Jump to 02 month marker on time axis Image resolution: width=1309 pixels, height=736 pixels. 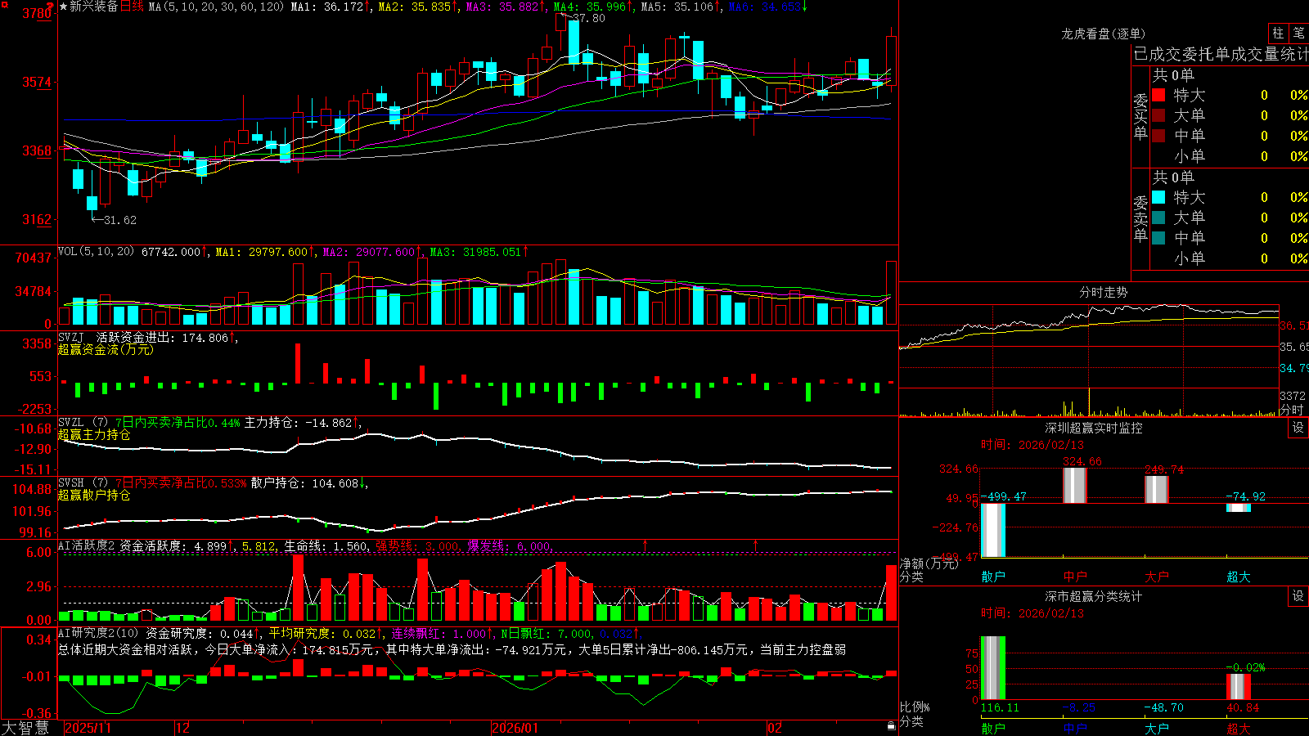(775, 728)
